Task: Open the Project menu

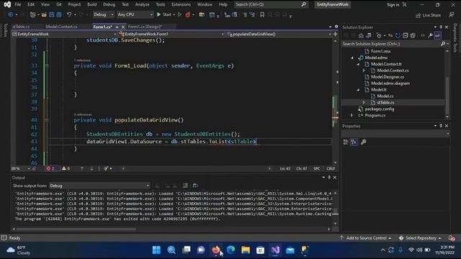Action: click(74, 4)
